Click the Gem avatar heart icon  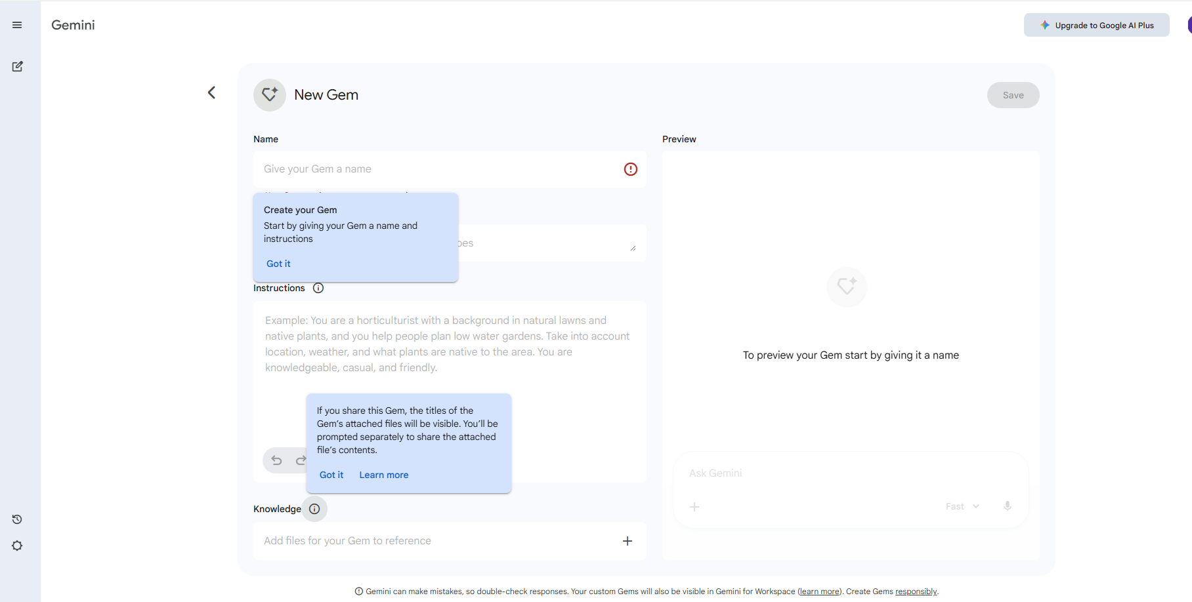(x=269, y=95)
